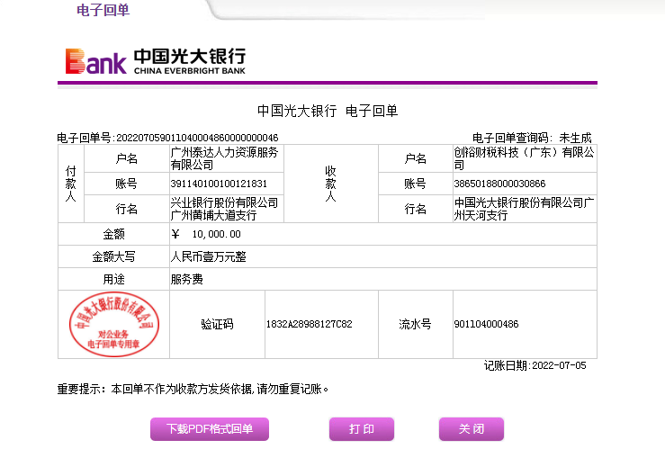Click the red 电子回单专用章 stamp
This screenshot has width=665, height=458.
113,324
